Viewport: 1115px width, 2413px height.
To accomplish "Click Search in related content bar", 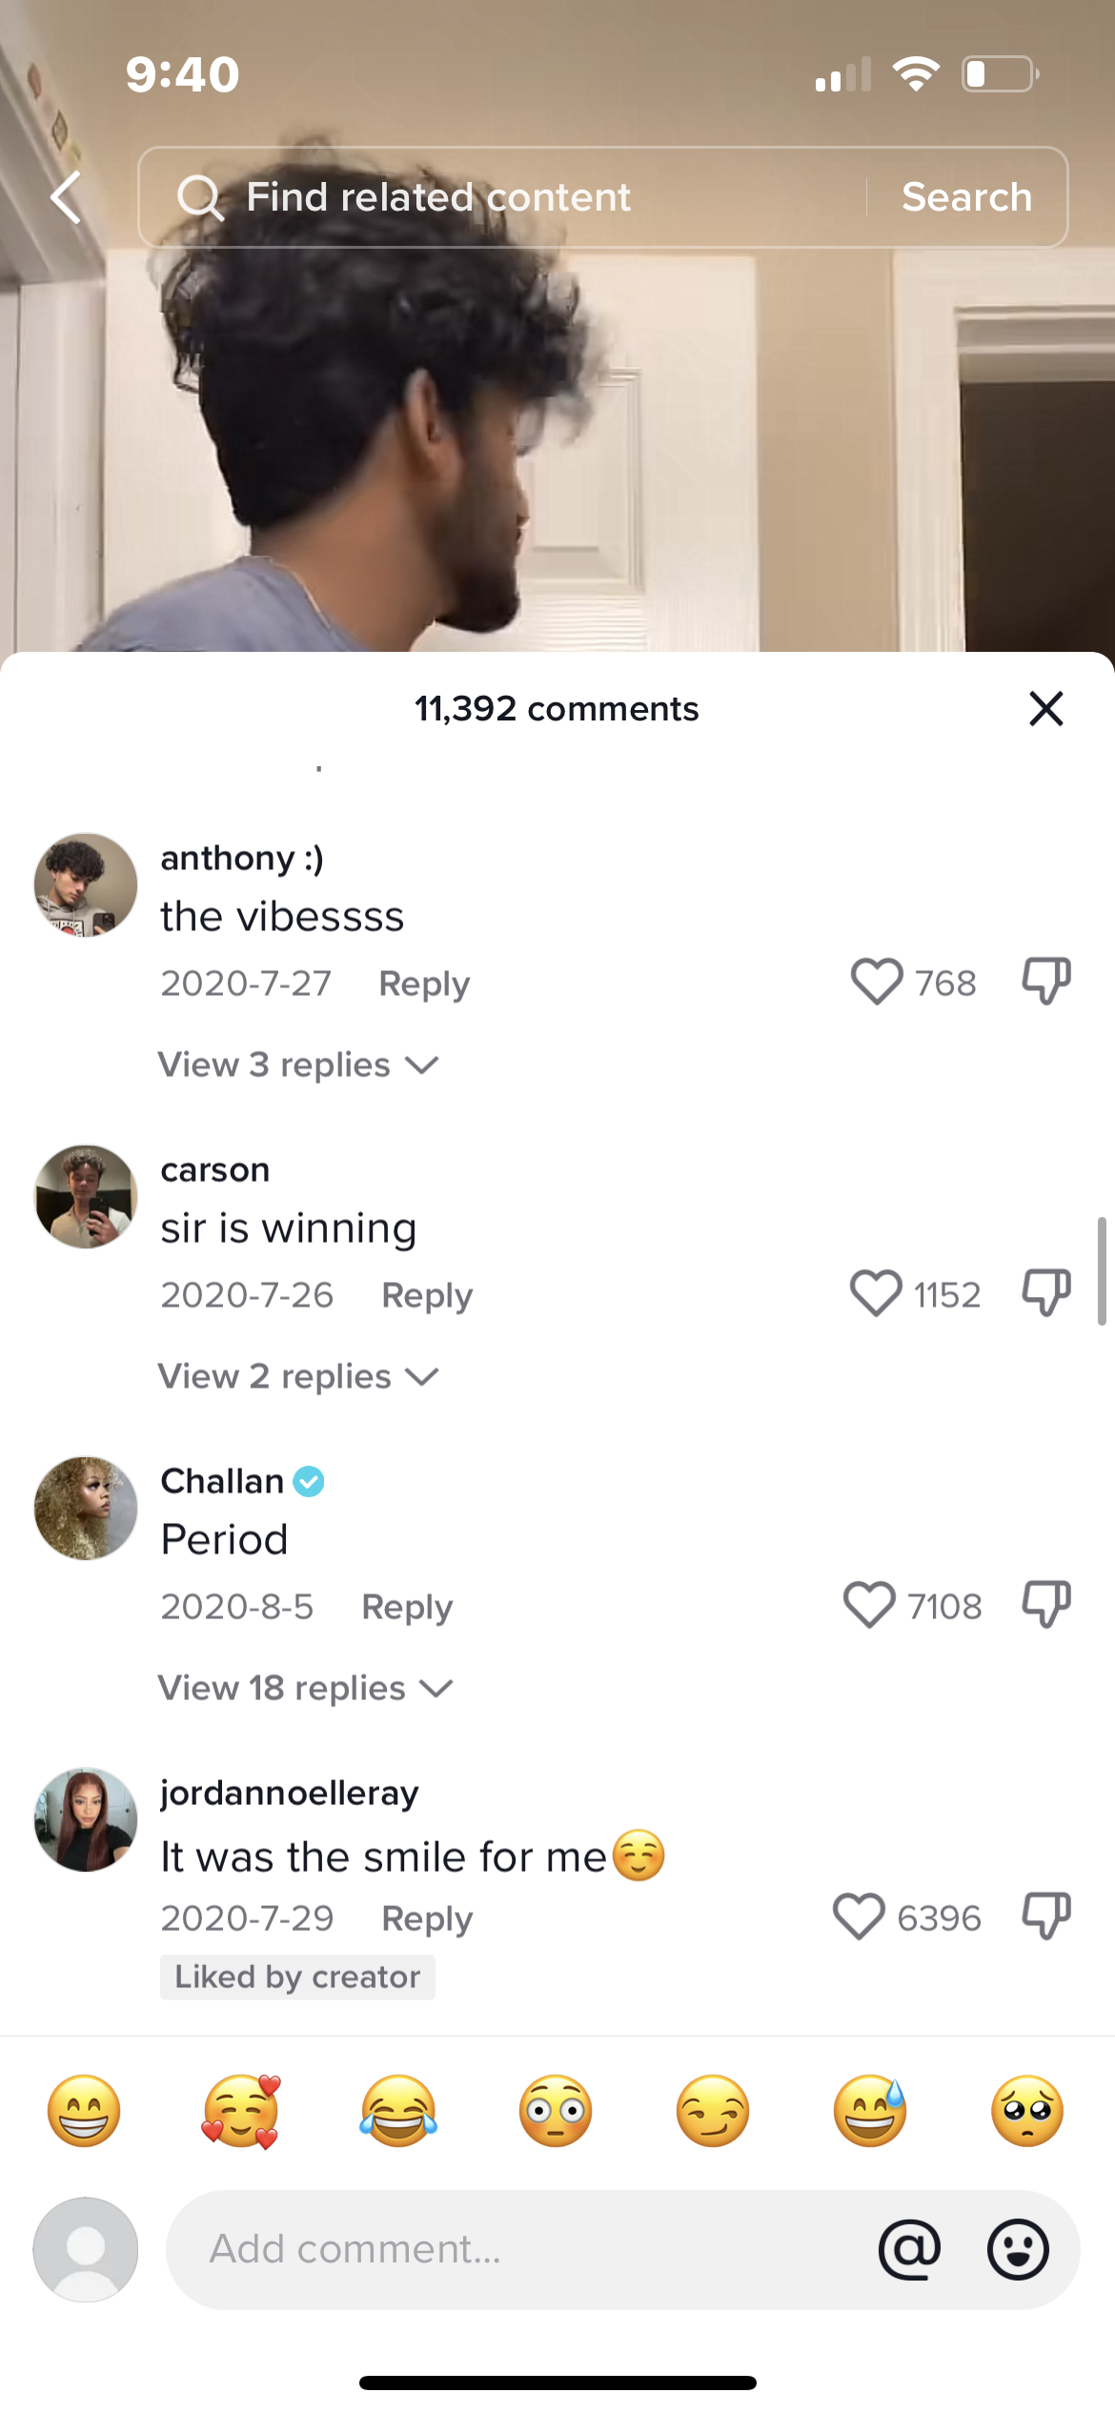I will pyautogui.click(x=967, y=197).
